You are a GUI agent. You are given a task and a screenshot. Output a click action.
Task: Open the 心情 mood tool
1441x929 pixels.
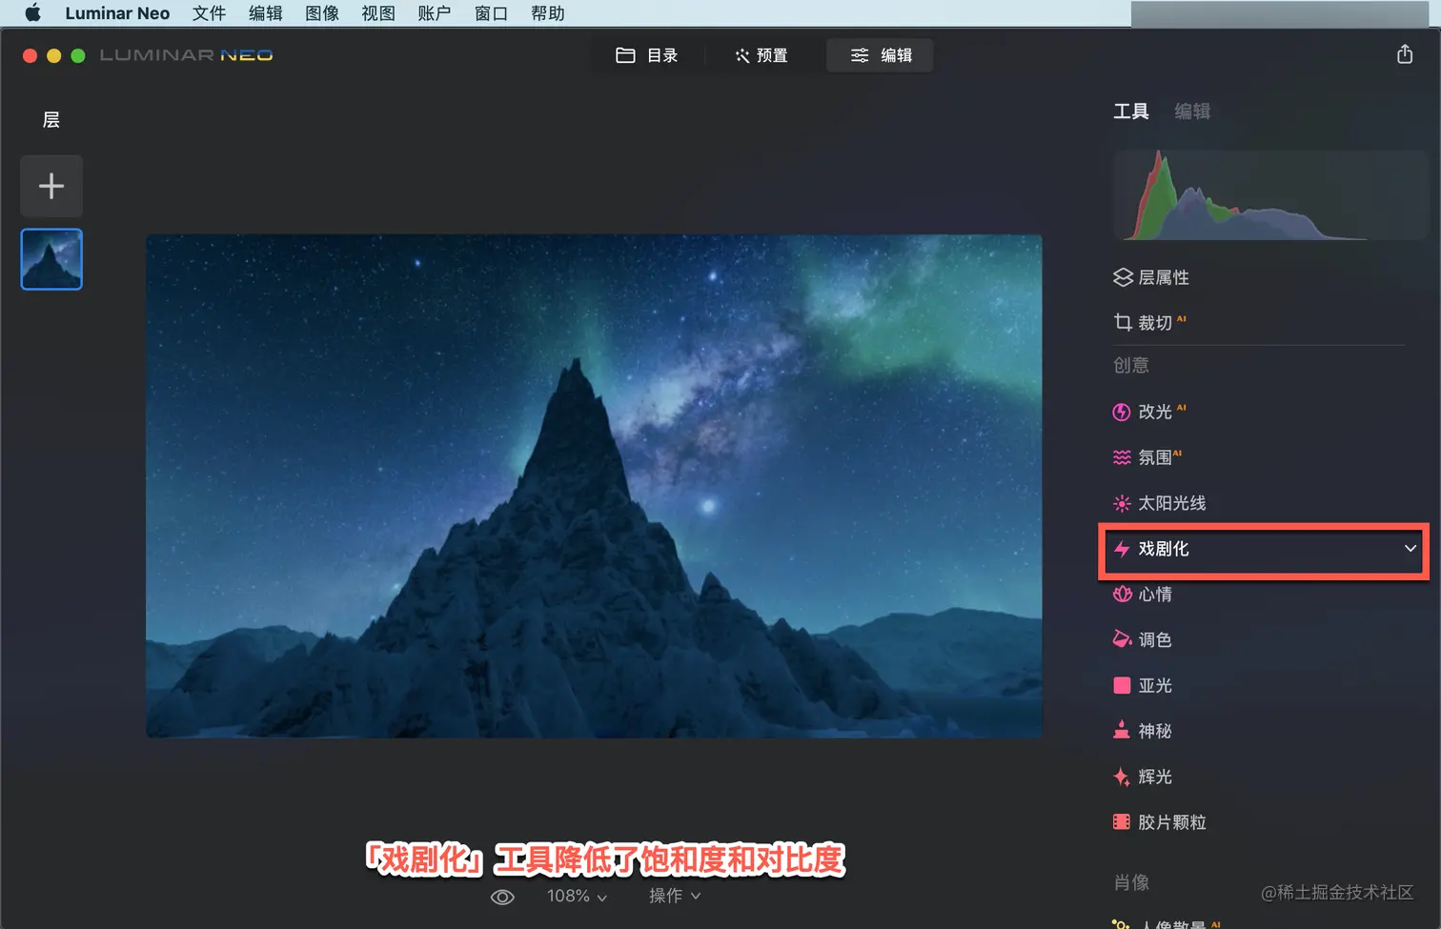(x=1143, y=595)
